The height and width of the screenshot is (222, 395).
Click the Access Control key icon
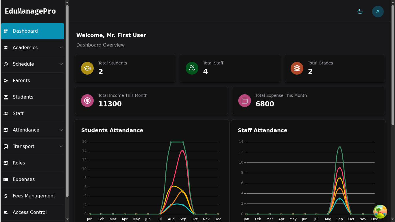pos(6,212)
